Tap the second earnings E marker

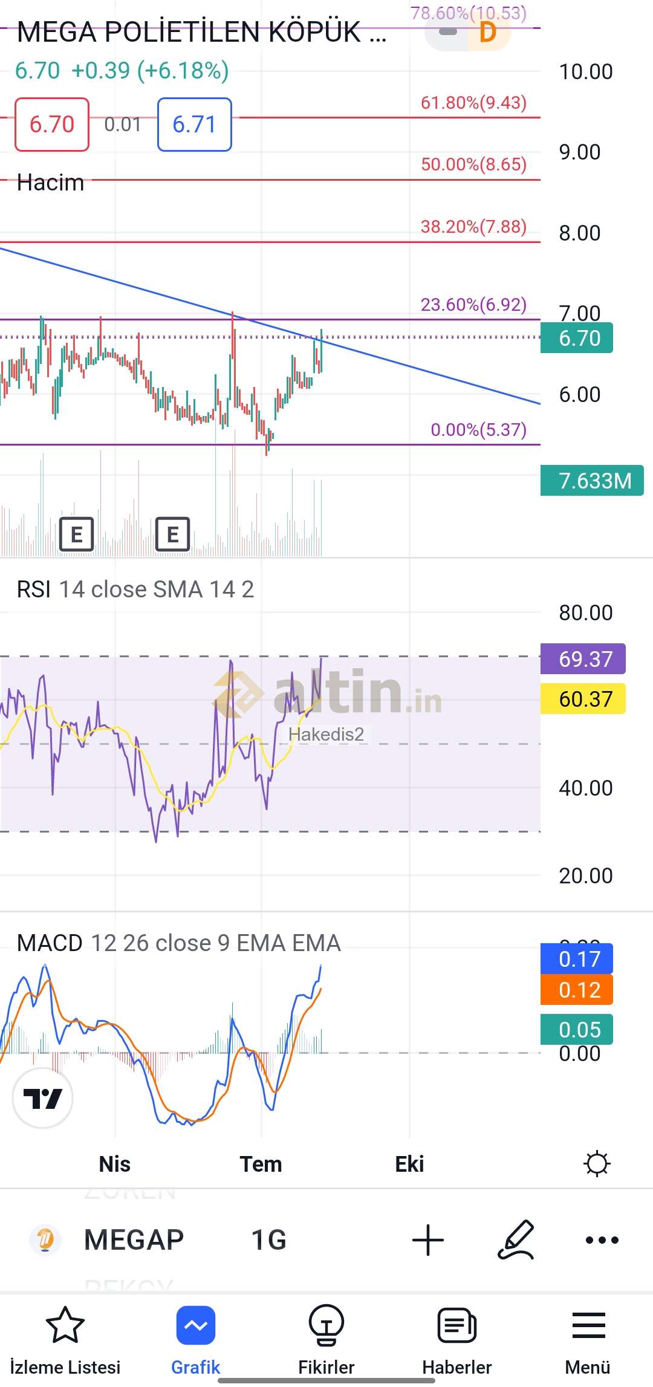pos(173,534)
